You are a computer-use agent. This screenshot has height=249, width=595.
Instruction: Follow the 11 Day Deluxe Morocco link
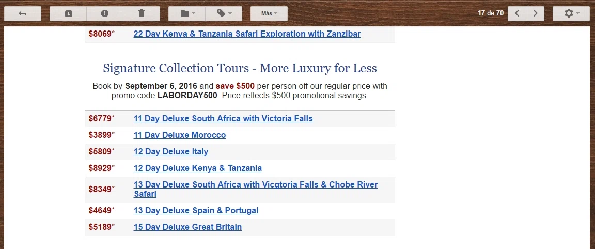(x=180, y=135)
